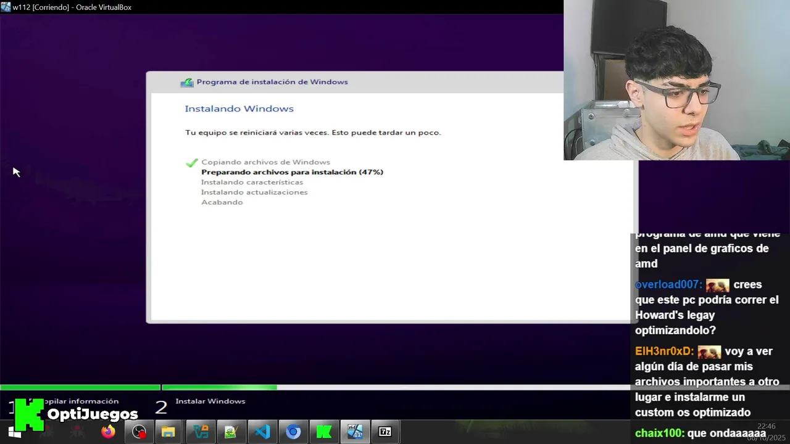Click the VirtualBox icon in window title bar
The height and width of the screenshot is (444, 790).
click(6, 7)
